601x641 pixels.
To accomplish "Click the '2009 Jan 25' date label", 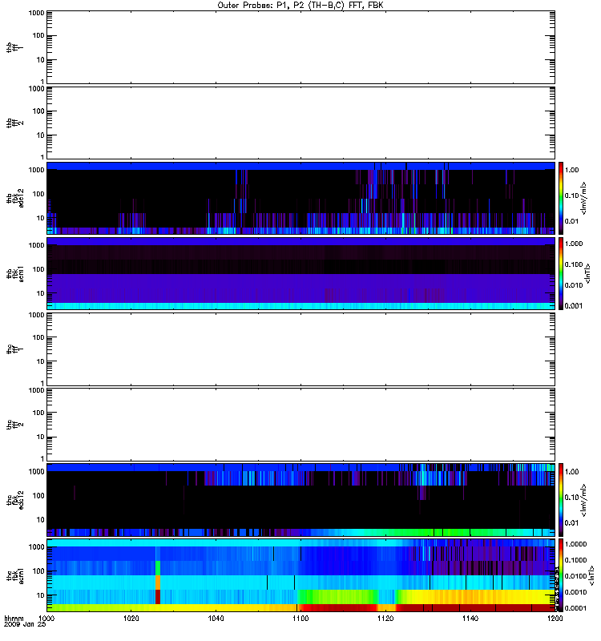I will pyautogui.click(x=25, y=624).
